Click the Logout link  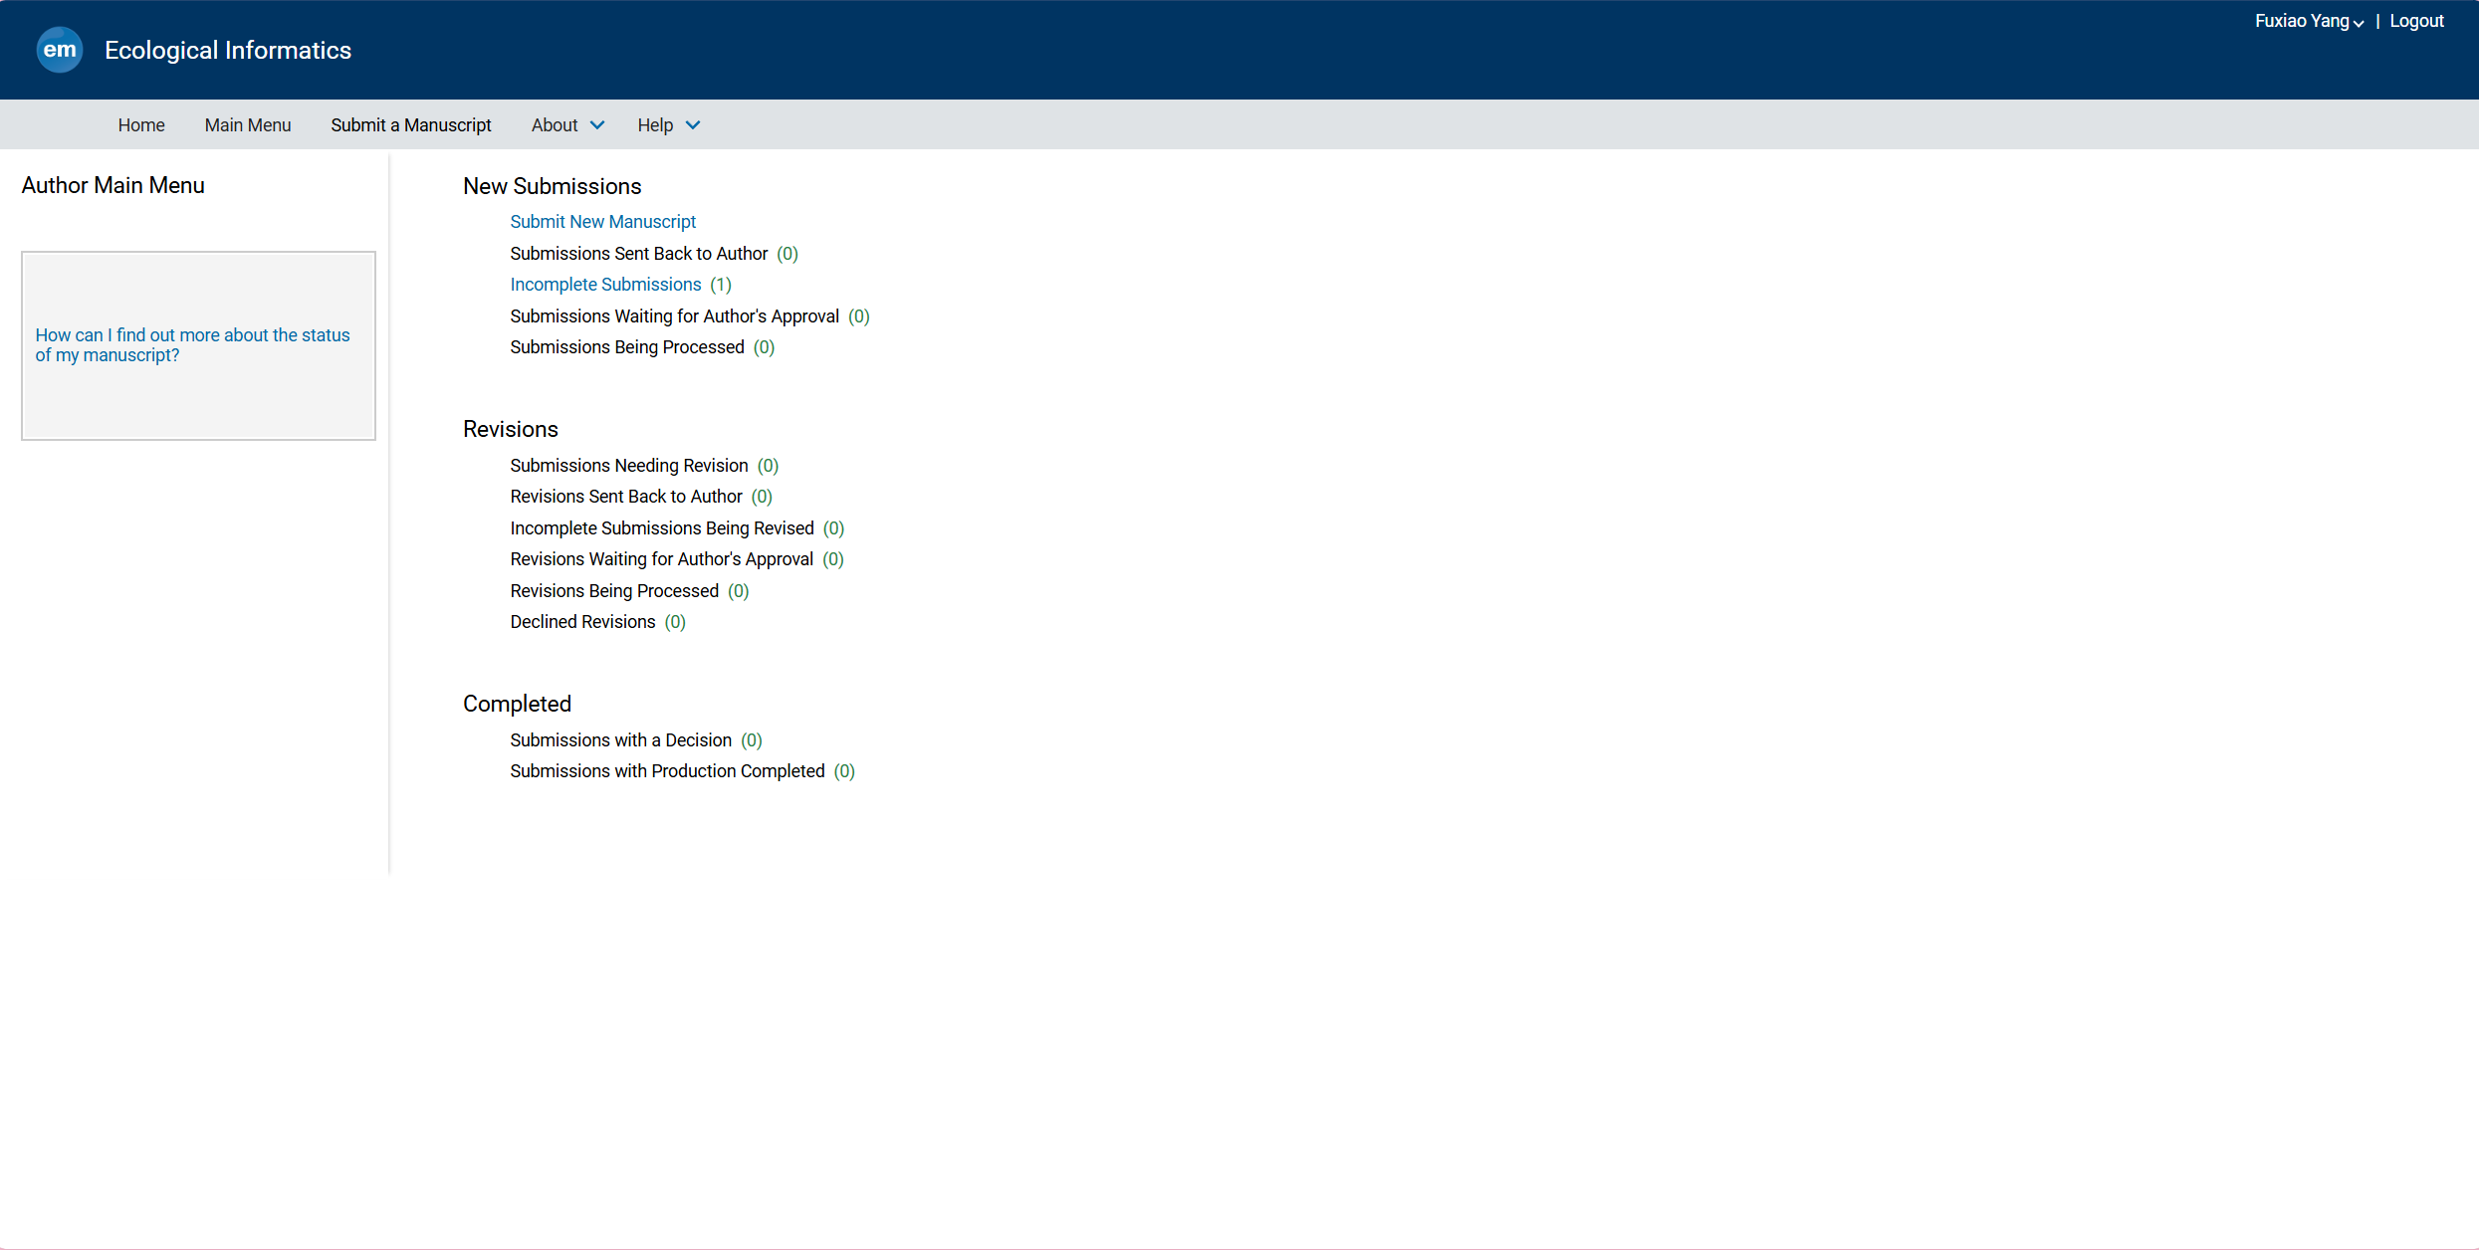[2416, 21]
